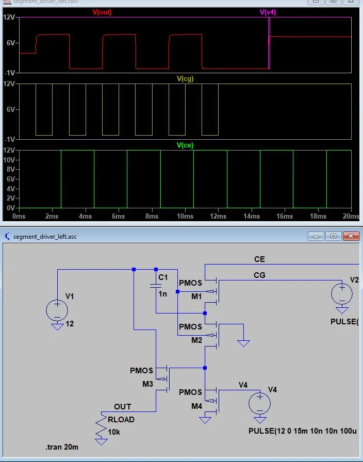Click the -1V label on V(cg) pane axis

click(x=9, y=139)
